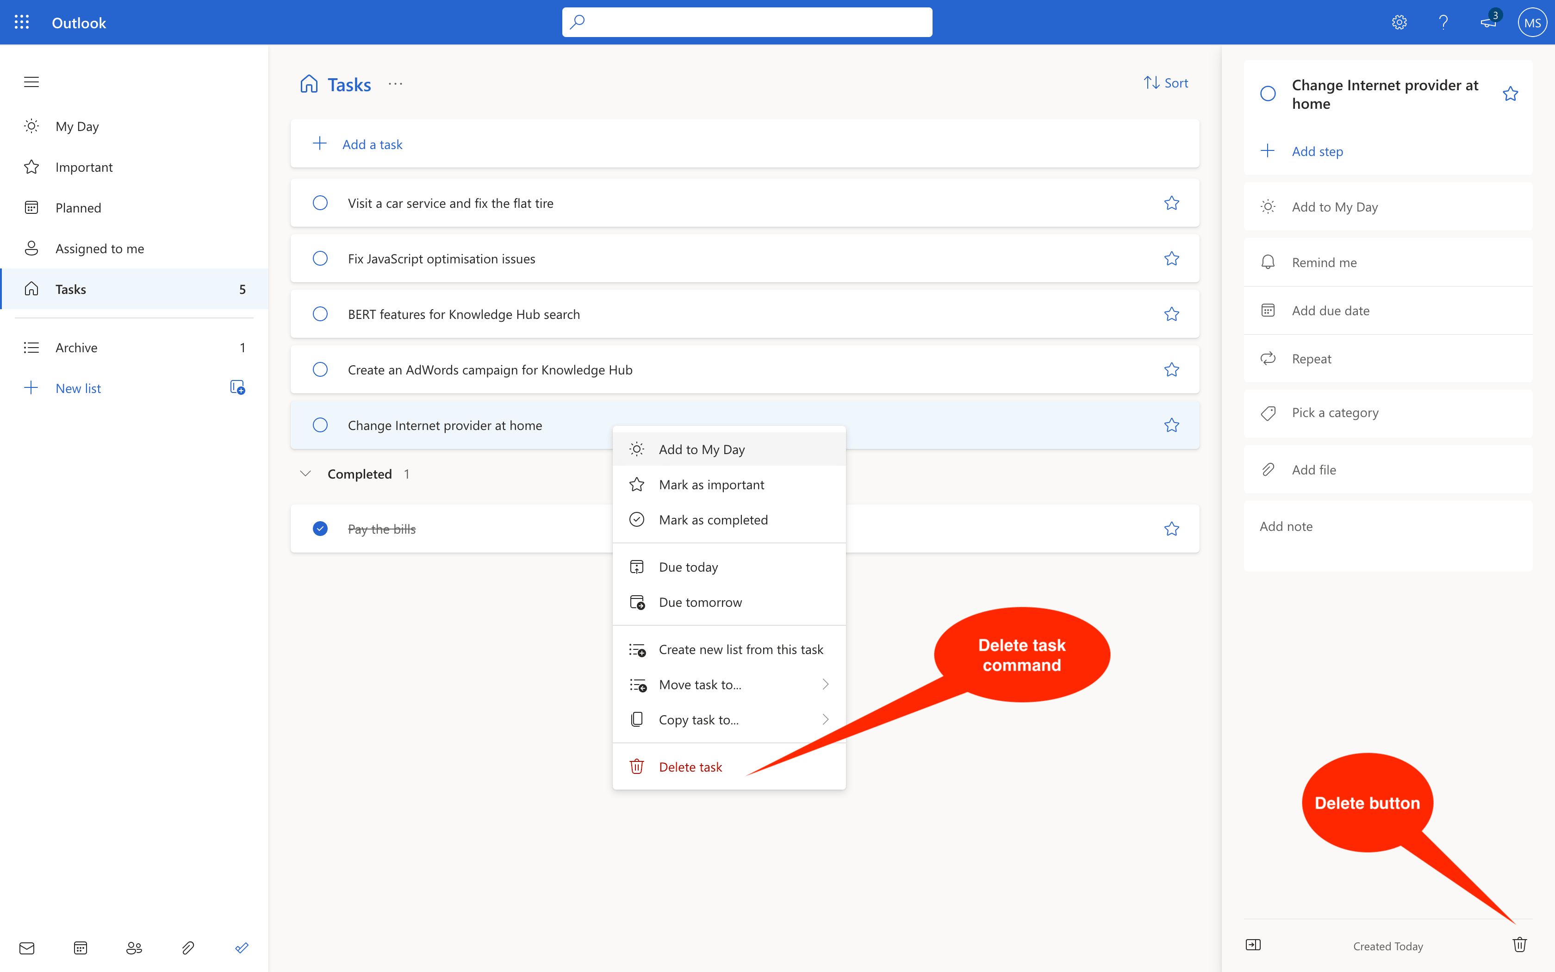
Task: Dismiss the detail pane using collapse icon
Action: tap(1253, 944)
